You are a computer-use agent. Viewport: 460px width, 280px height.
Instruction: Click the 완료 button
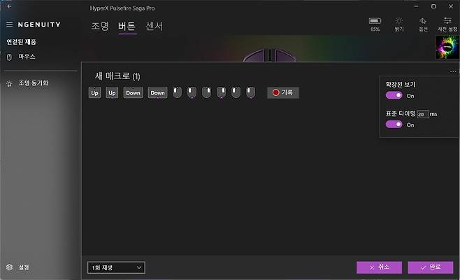coord(429,267)
